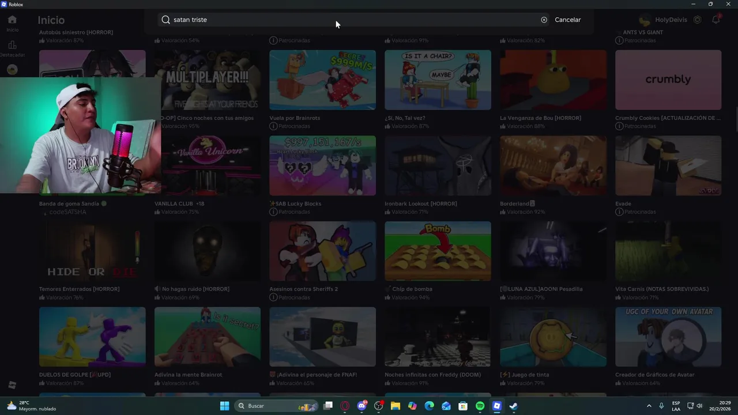Open the Evade game thumbnail
Viewport: 738px width, 415px height.
668,165
